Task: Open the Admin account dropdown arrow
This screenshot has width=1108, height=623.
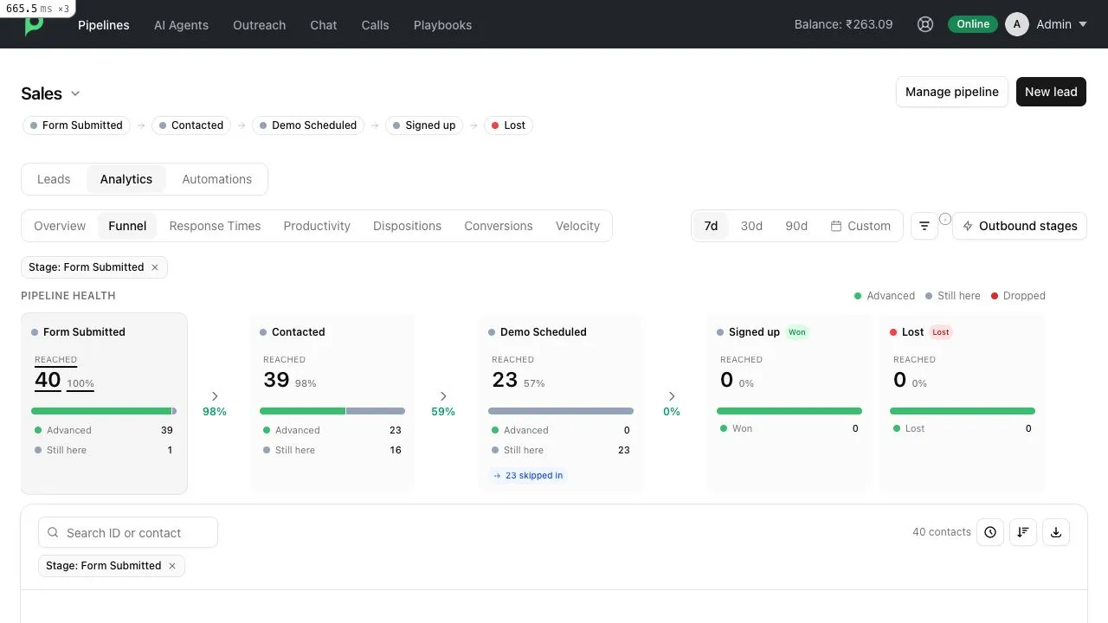Action: coord(1082,24)
